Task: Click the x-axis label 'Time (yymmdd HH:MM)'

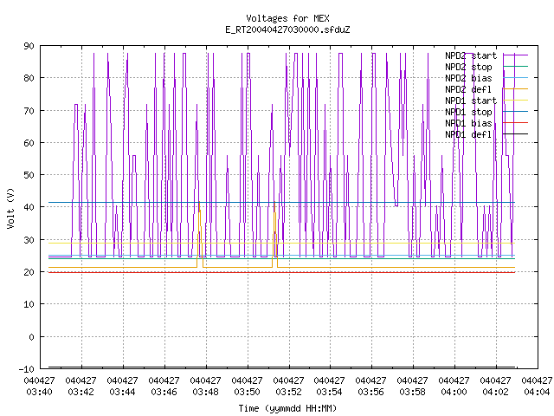Action: 287,408
